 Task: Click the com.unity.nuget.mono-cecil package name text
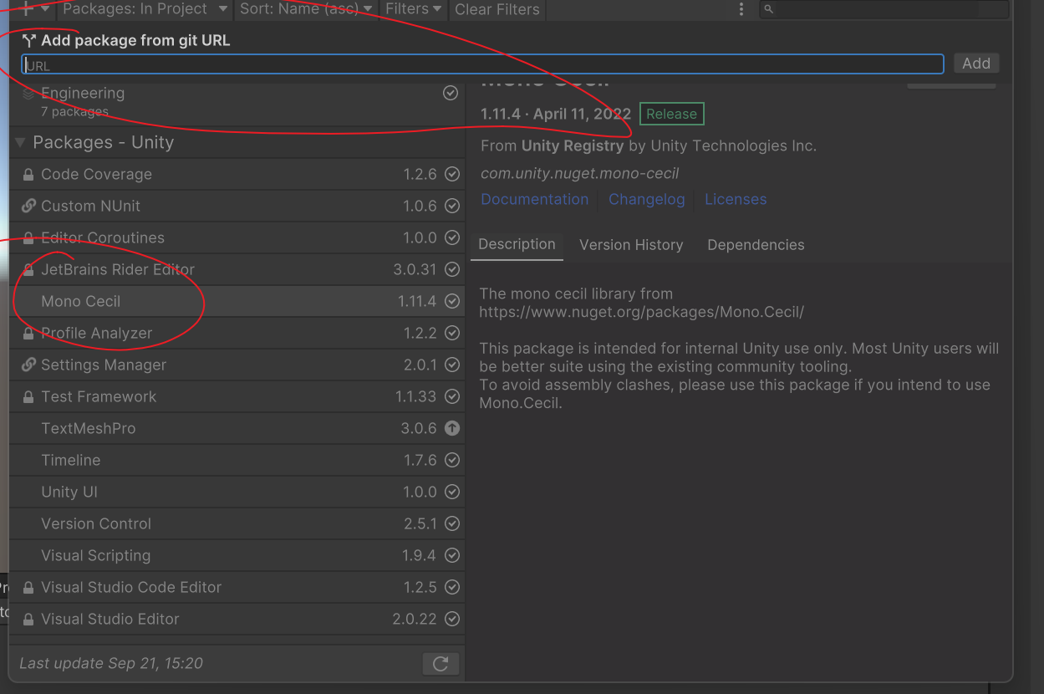(x=579, y=174)
